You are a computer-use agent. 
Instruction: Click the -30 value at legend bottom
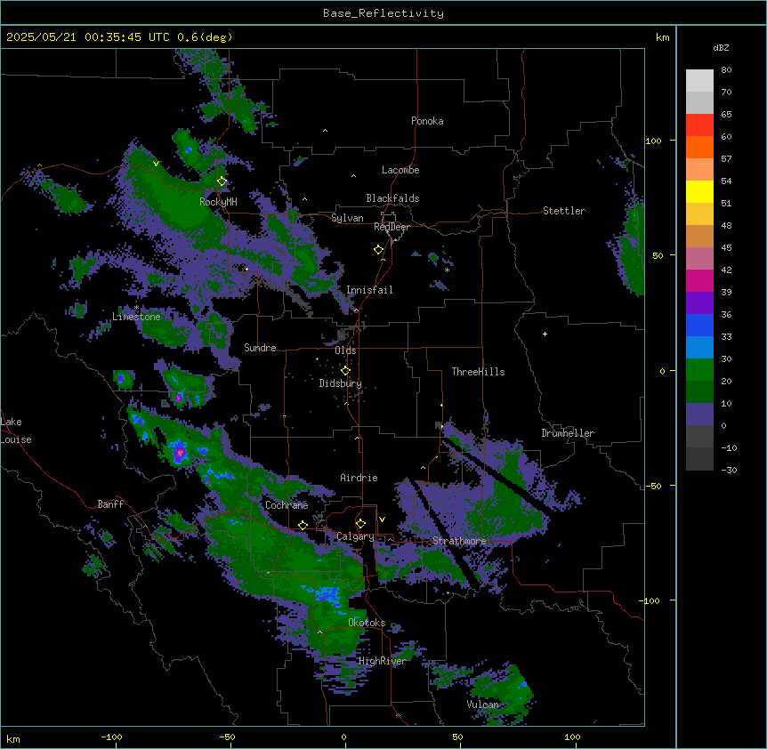point(729,470)
